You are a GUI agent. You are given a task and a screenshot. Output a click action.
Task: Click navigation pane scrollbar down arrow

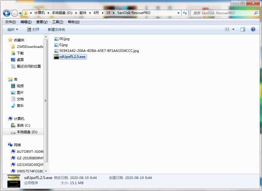[46, 171]
